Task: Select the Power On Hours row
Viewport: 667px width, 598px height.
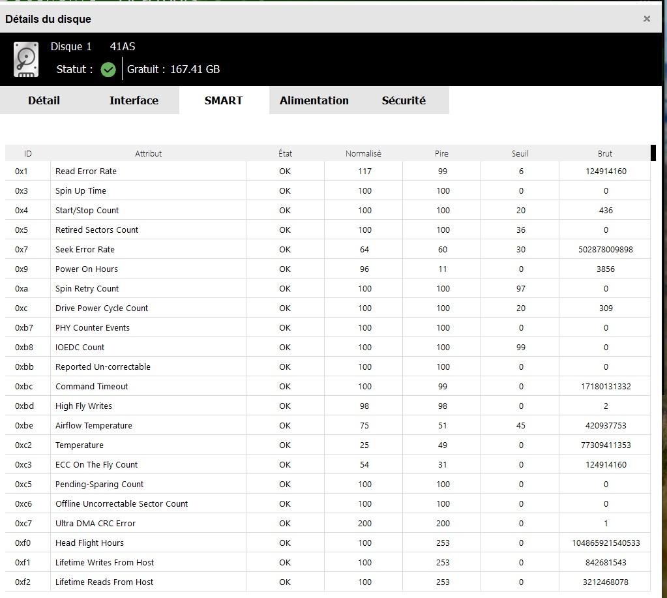Action: pyautogui.click(x=327, y=269)
